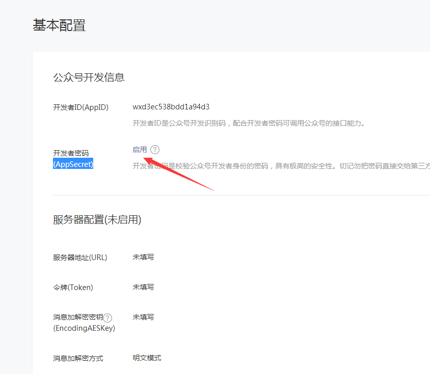430x374 pixels.
Task: Click the (EncodingAESKey) label
Action: pyautogui.click(x=84, y=328)
